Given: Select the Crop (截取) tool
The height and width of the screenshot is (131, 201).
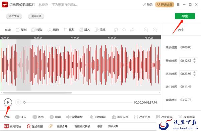Looking at the screenshot, I should (x=69, y=30).
